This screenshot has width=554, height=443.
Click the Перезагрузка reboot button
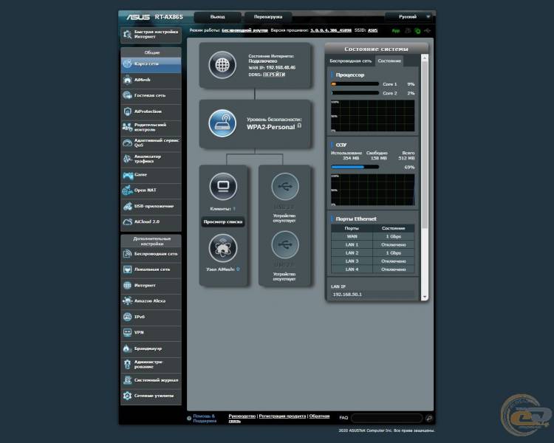tap(268, 17)
